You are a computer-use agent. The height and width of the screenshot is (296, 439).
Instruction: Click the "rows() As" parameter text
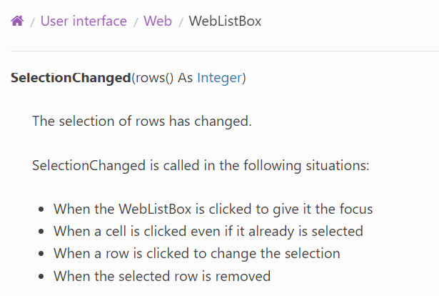165,77
